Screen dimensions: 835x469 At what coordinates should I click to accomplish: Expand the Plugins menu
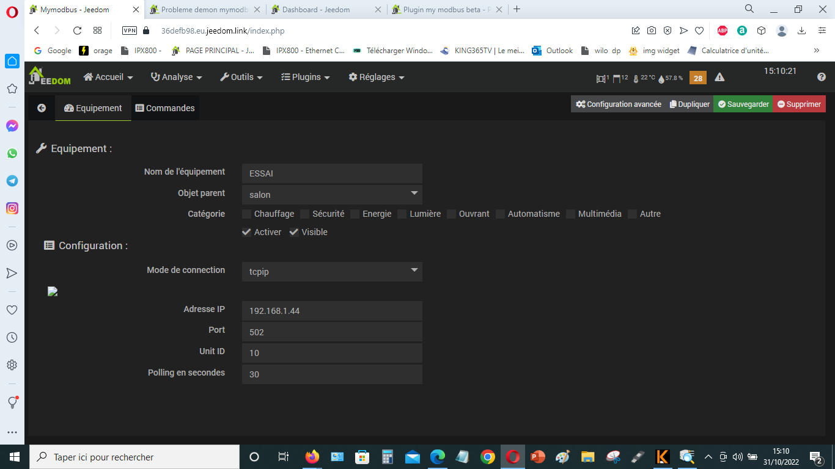[306, 77]
